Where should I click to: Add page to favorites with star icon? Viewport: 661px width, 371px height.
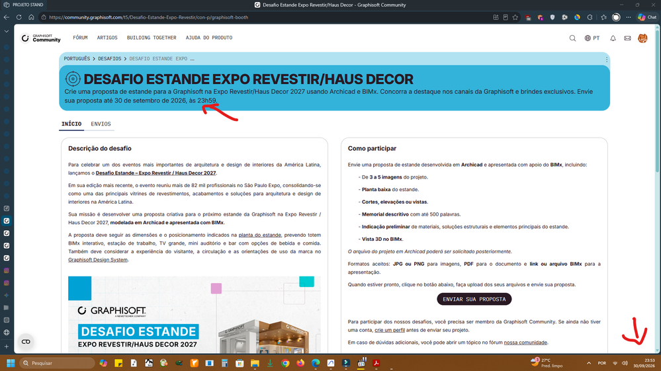pyautogui.click(x=515, y=17)
